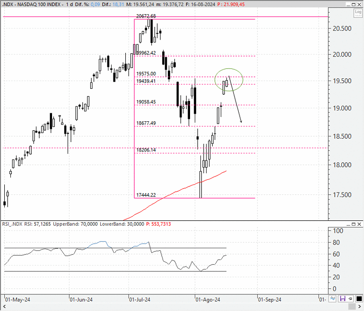The image size is (364, 311).
Task: Click the 18677.49 Fibonacci level label
Action: coord(146,123)
